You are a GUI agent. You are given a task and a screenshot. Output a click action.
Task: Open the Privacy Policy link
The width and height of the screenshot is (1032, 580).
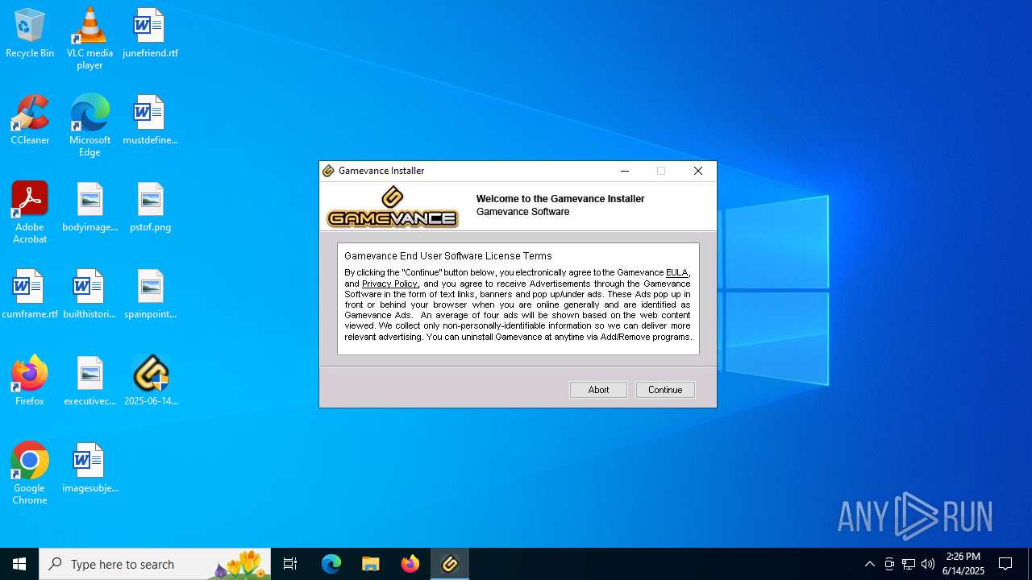coord(389,284)
